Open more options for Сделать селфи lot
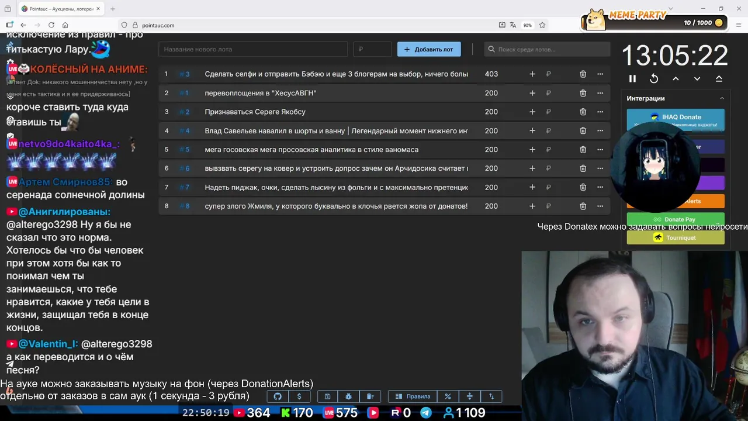The image size is (748, 421). click(x=600, y=74)
